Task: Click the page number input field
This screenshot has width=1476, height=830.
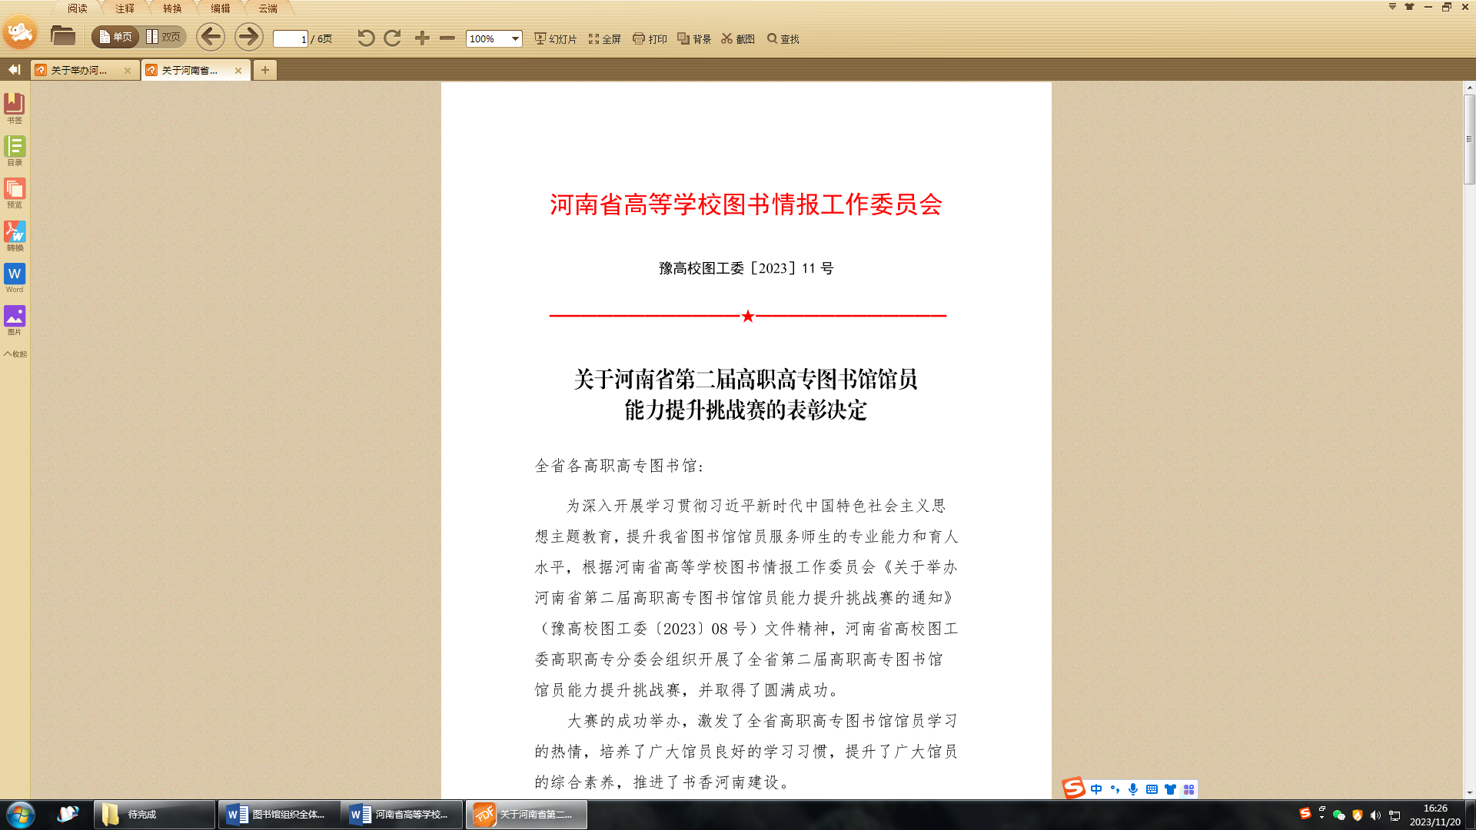Action: click(x=291, y=38)
